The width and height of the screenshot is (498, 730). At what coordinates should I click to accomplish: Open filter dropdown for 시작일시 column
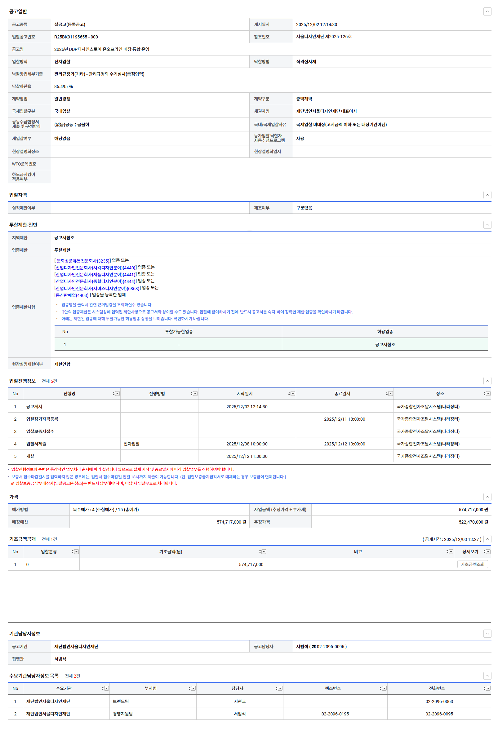pos(293,394)
